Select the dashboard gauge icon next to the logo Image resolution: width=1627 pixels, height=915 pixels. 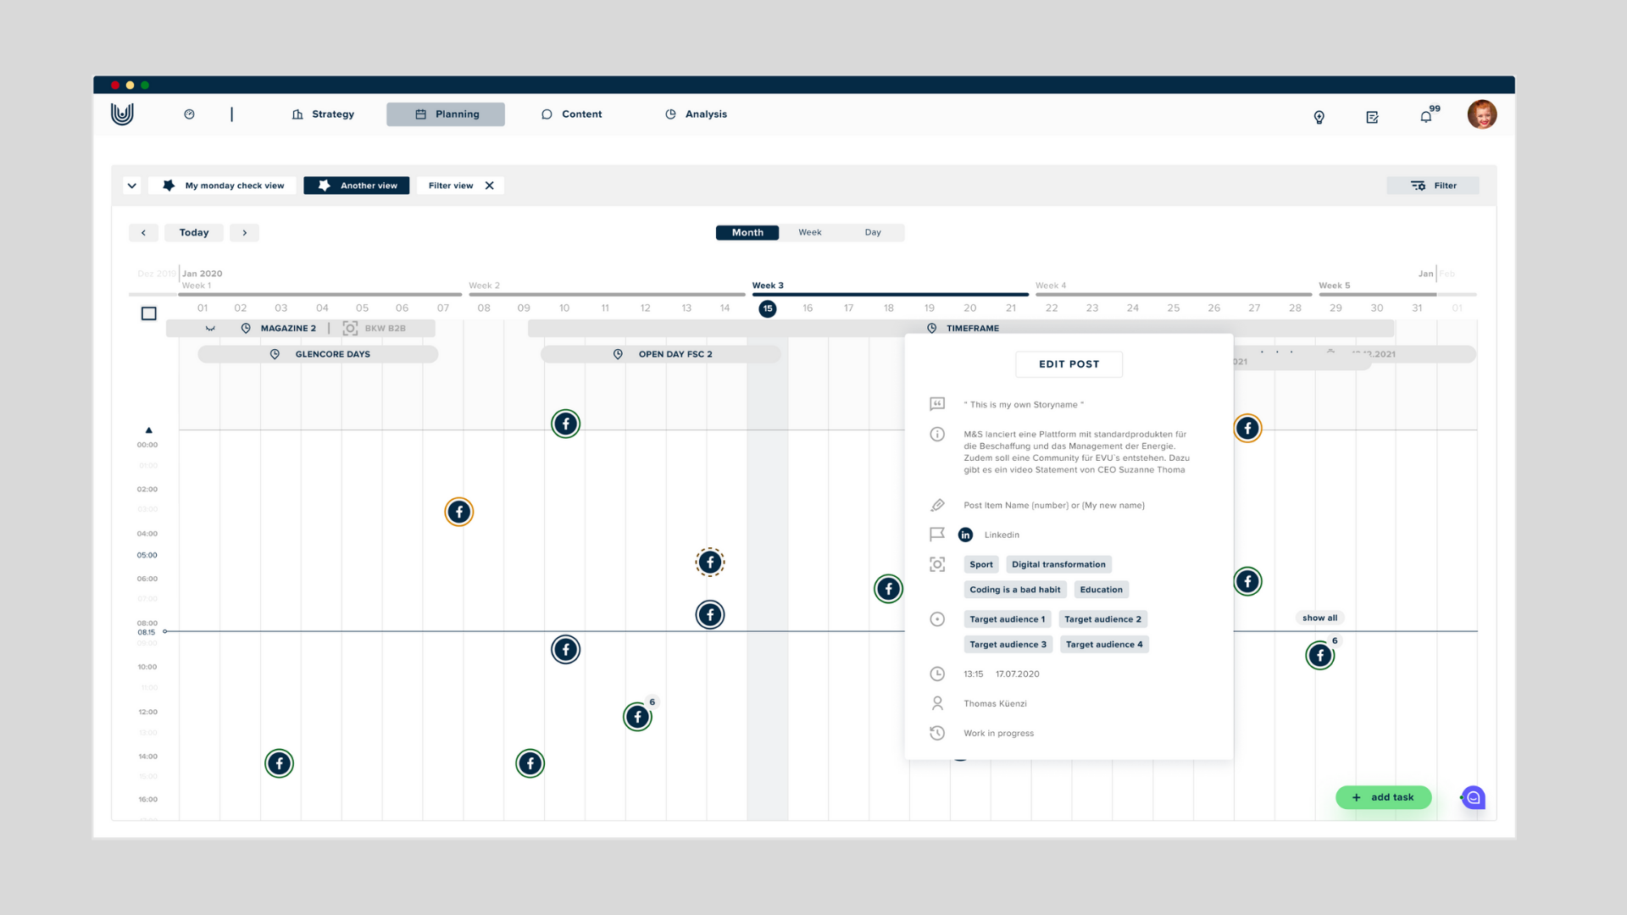[189, 114]
